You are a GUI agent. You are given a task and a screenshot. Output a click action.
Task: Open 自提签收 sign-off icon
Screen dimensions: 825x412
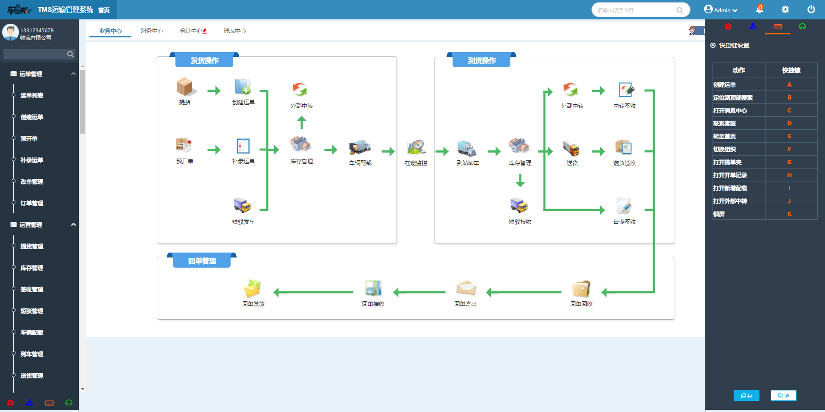624,206
